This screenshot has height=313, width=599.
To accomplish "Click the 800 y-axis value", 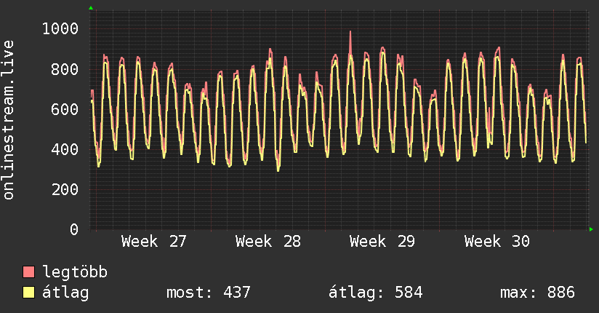I will pos(65,69).
